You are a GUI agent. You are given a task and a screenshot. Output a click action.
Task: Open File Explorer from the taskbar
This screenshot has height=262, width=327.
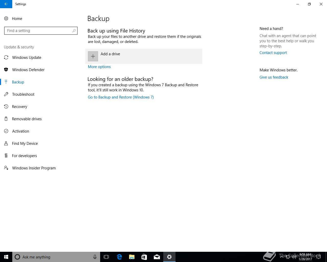click(132, 257)
